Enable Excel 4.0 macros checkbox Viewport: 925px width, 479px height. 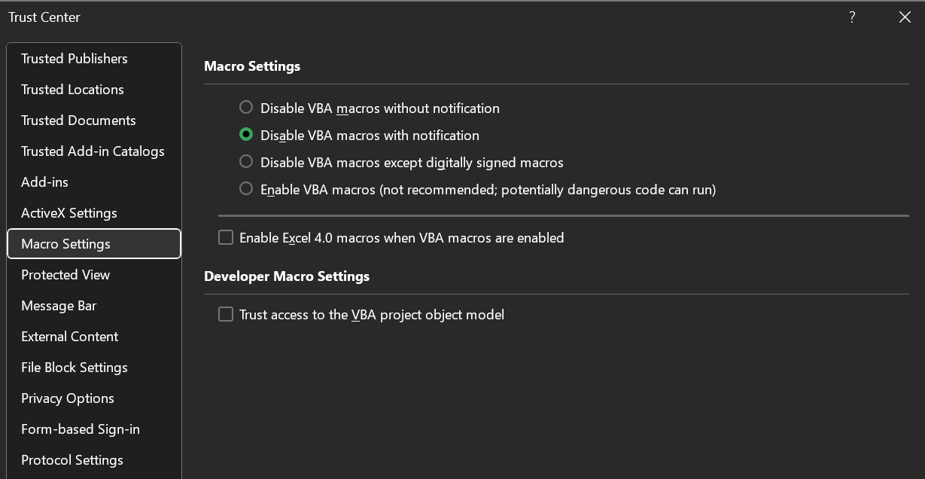pyautogui.click(x=226, y=237)
